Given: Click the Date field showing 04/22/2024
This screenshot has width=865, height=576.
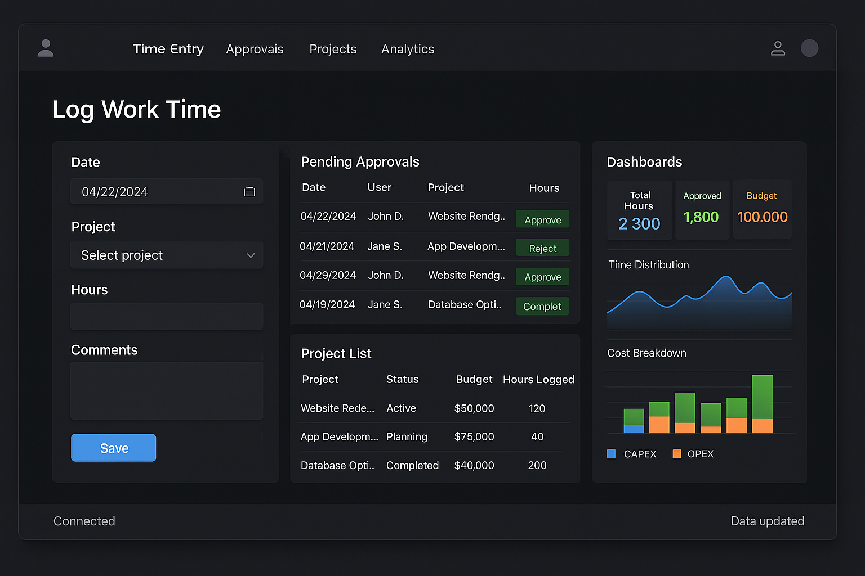Looking at the screenshot, I should pos(158,192).
